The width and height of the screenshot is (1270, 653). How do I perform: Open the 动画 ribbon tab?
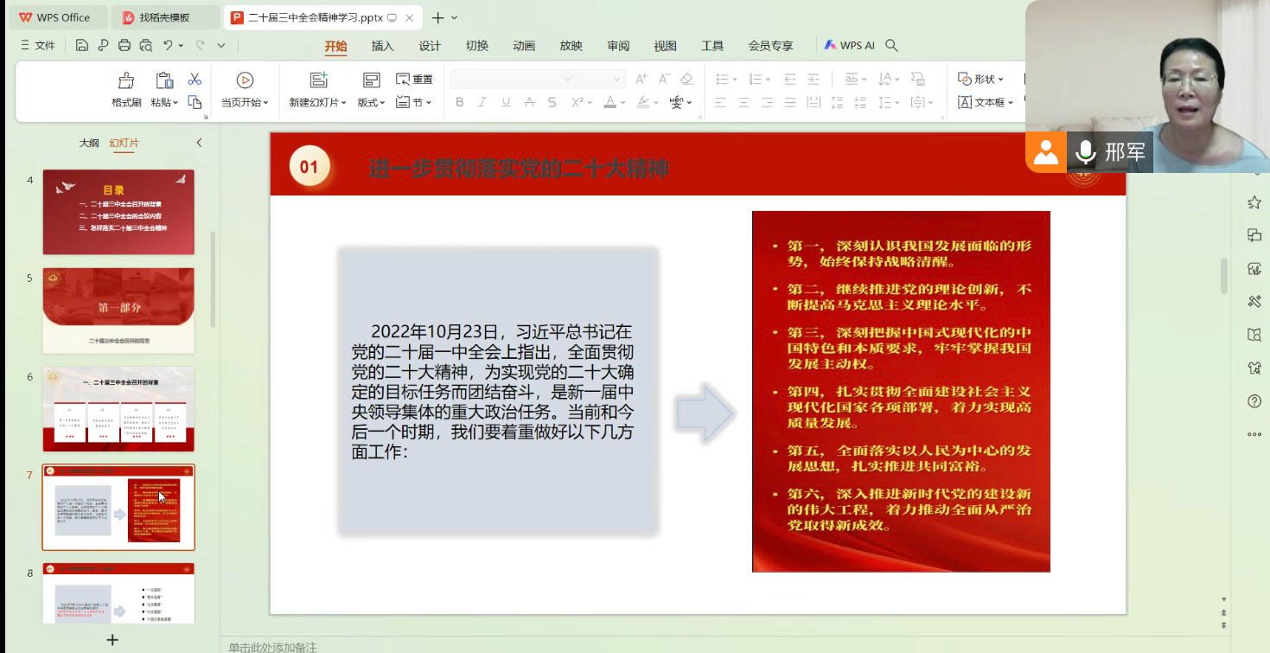[524, 46]
